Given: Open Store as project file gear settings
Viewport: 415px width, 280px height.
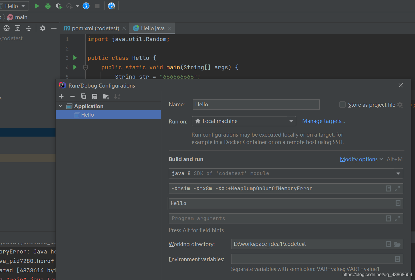Looking at the screenshot, I should coord(400,105).
